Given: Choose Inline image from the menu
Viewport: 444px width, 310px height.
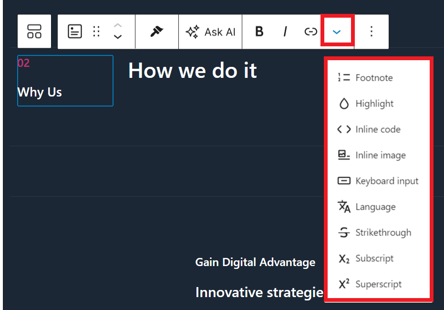Looking at the screenshot, I should (x=380, y=155).
